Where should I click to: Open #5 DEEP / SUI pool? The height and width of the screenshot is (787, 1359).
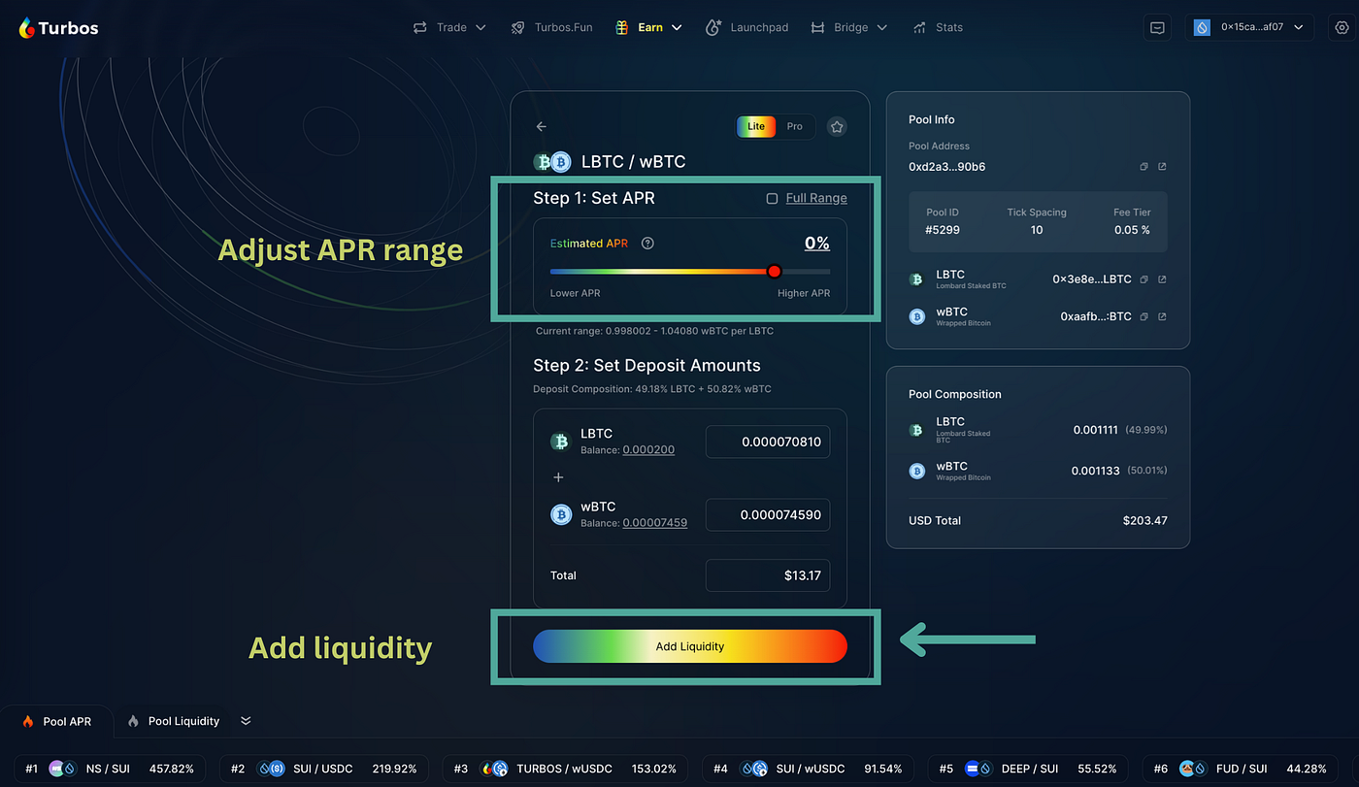click(x=1028, y=769)
